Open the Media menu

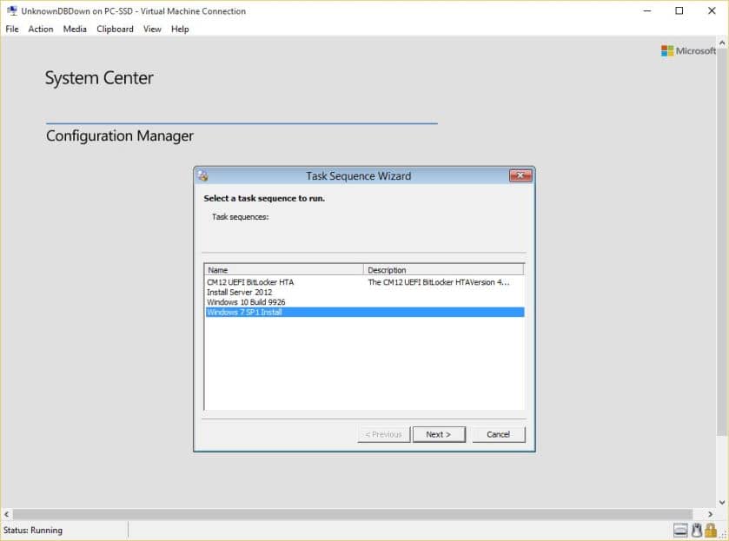74,29
